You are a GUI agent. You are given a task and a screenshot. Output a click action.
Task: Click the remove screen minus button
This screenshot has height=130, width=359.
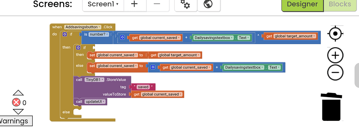[x=157, y=4]
